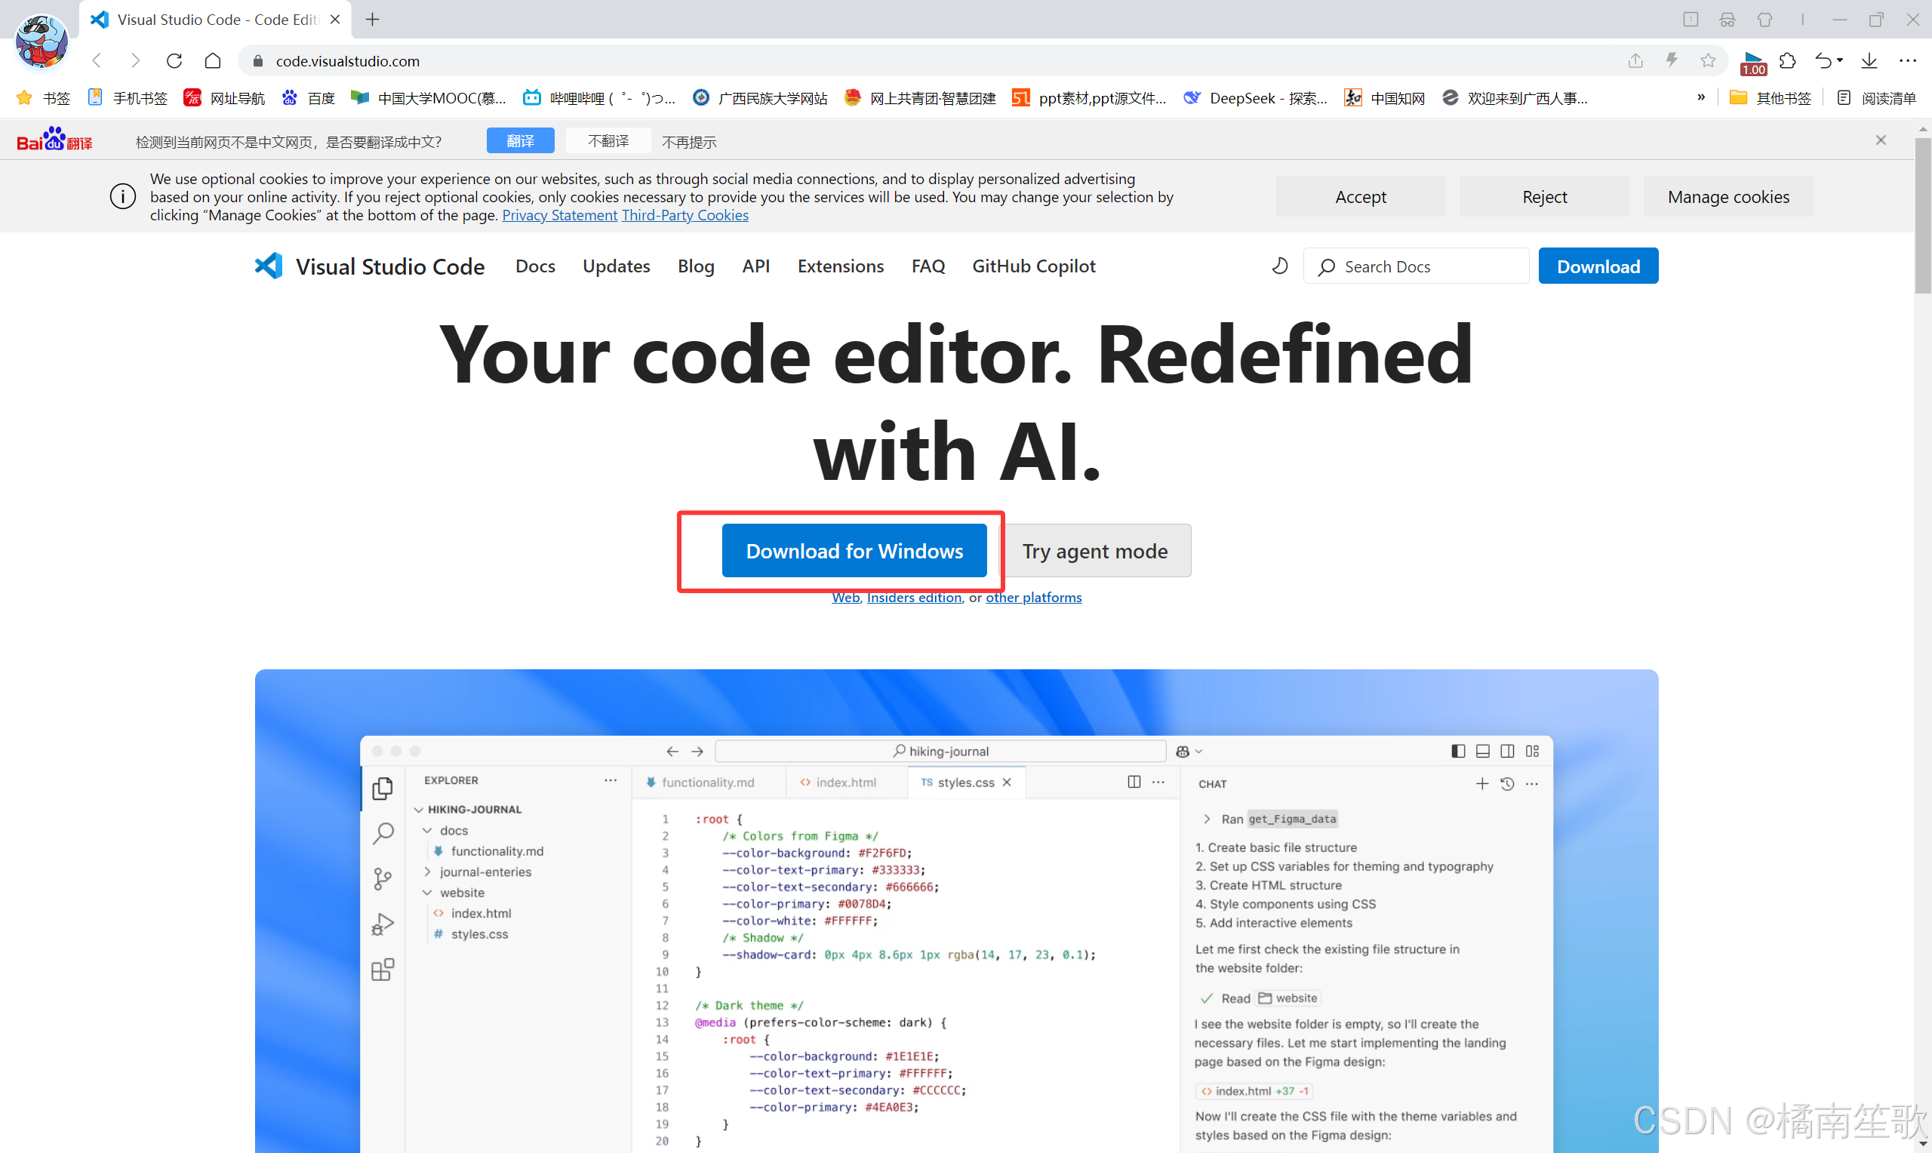Open browser extensions puzzle icon

coord(1788,60)
